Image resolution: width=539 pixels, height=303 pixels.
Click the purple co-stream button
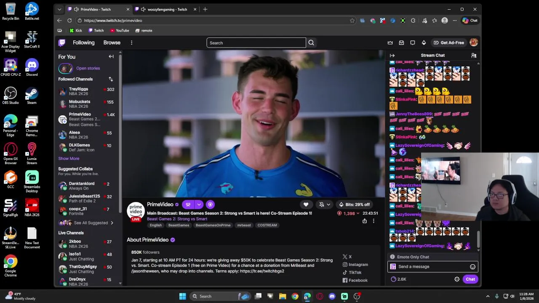188,205
